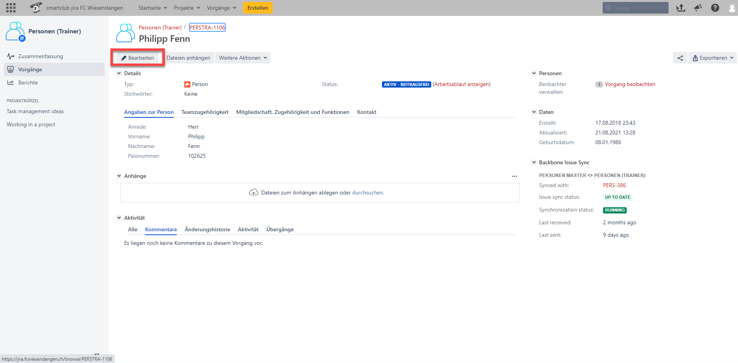Collapse the Backbone Issue Sync section
Viewport: 738px width, 363px height.
point(534,162)
